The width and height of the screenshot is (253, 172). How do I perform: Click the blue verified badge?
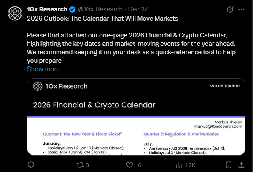(72, 9)
